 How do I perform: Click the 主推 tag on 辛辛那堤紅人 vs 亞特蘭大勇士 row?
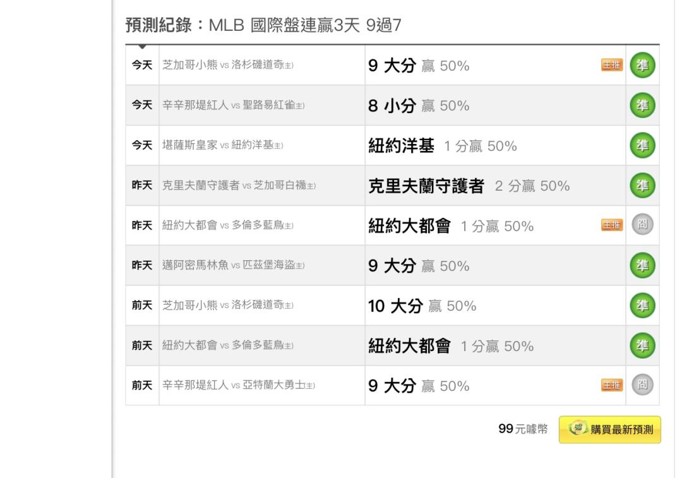(x=611, y=385)
